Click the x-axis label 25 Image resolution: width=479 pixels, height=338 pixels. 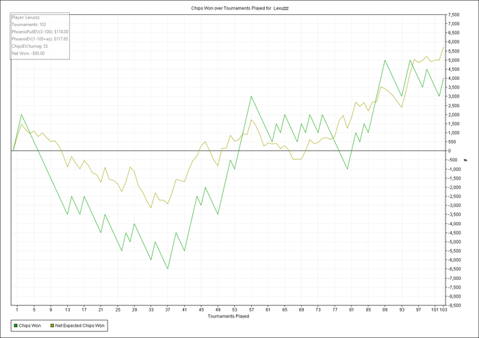click(118, 309)
